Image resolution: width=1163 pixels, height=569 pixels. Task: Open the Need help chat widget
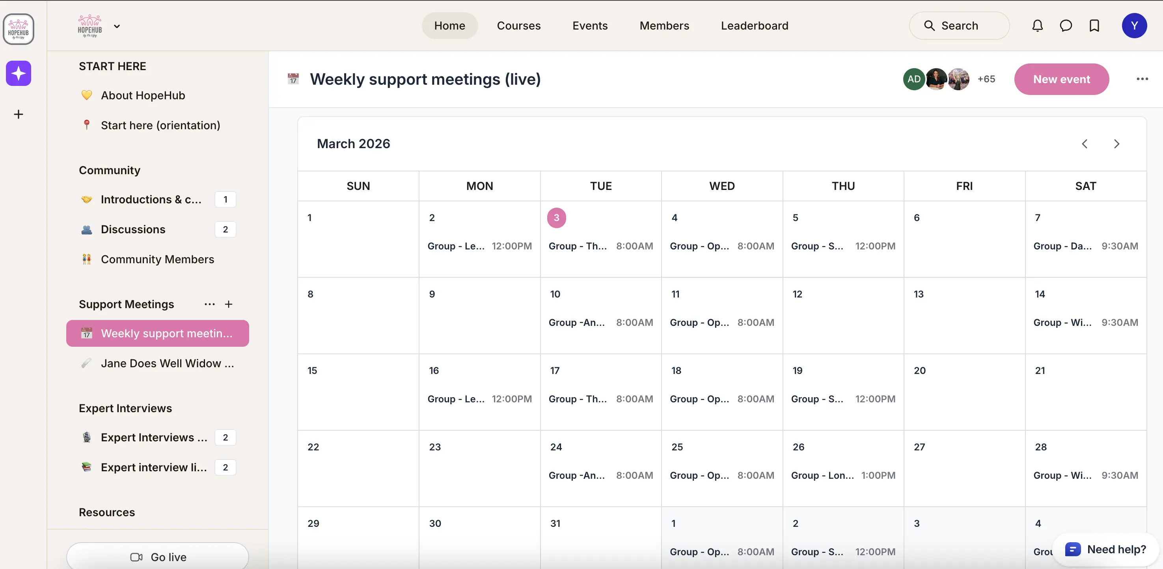(1105, 549)
